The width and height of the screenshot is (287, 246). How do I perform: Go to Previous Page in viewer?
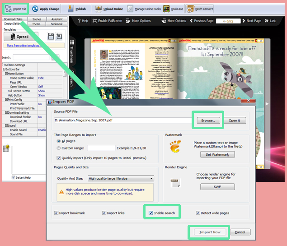coord(202,21)
